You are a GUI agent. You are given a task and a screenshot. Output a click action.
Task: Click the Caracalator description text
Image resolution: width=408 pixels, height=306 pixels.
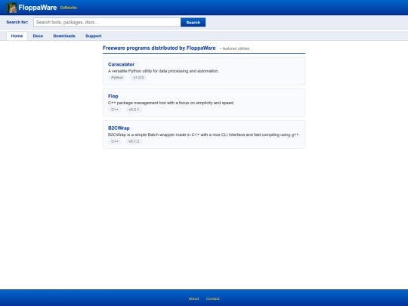click(163, 71)
